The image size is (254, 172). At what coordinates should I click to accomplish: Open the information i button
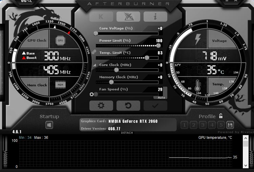tap(155, 17)
